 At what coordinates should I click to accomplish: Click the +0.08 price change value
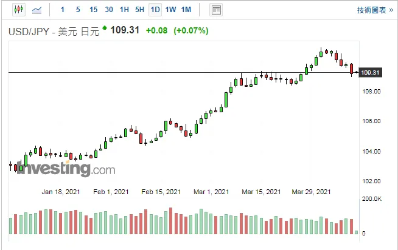click(x=156, y=30)
